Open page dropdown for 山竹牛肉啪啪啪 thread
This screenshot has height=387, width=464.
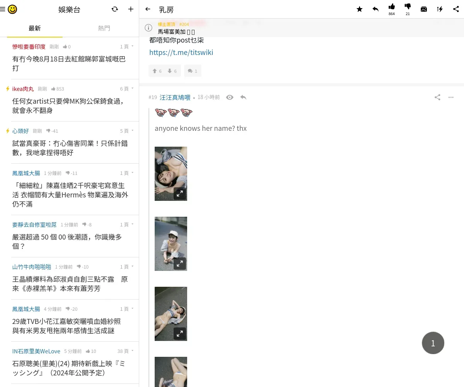click(x=127, y=267)
